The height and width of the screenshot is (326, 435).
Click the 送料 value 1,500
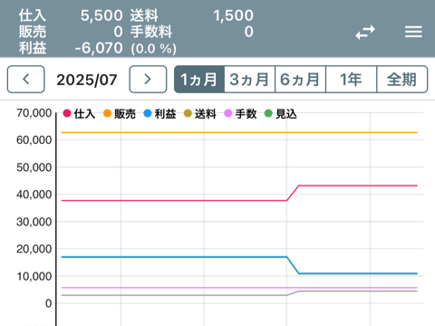pos(233,15)
